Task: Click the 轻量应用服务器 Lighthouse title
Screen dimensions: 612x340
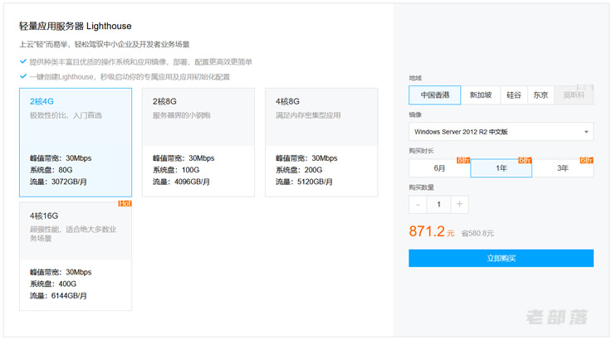Action: pos(76,27)
